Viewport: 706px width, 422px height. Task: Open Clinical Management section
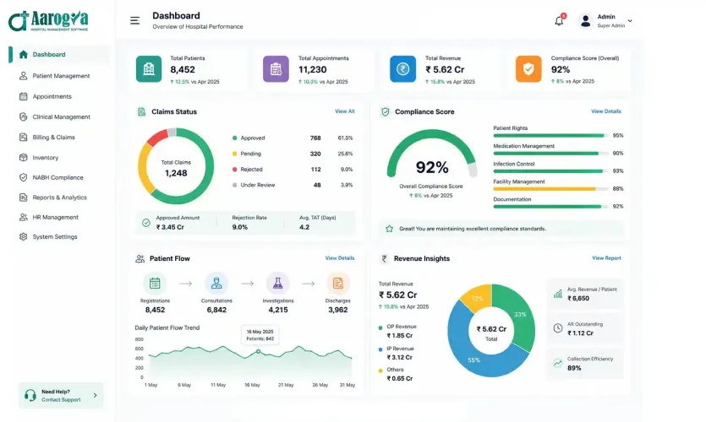tap(59, 116)
